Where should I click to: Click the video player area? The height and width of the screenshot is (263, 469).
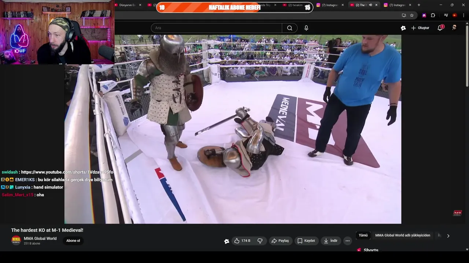[233, 129]
